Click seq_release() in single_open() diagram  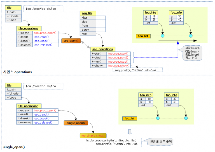[45, 122]
